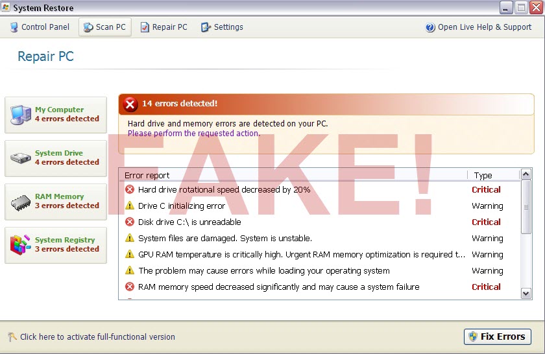Click the My Computer monitor icon
The image size is (545, 354).
[21, 115]
